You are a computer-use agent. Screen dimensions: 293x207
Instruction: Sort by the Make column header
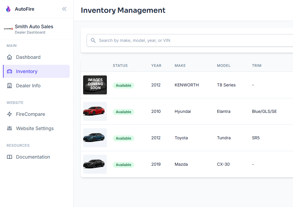180,66
